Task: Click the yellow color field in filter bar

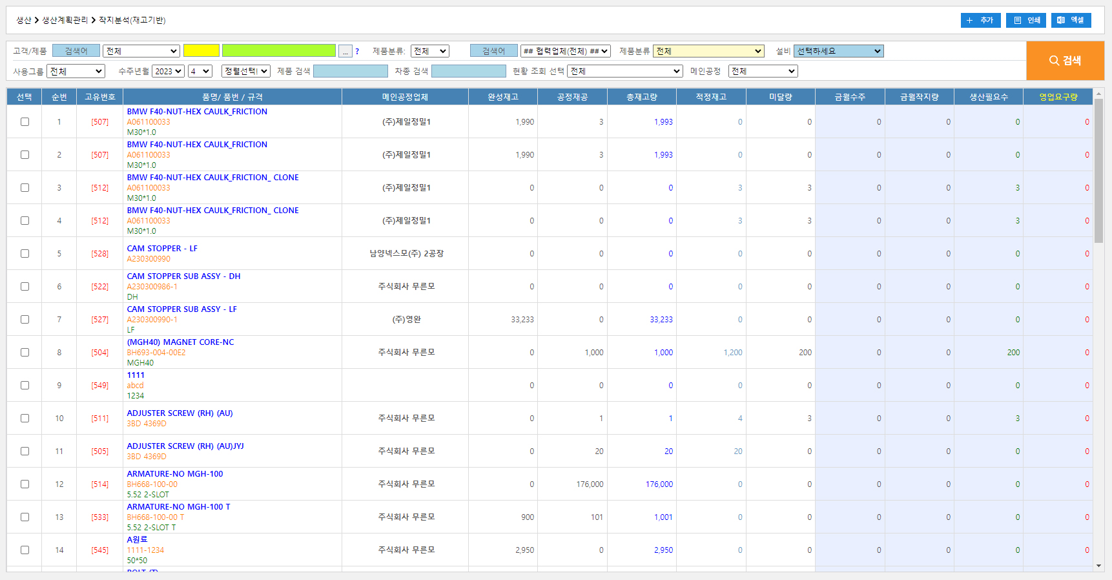Action: [201, 51]
